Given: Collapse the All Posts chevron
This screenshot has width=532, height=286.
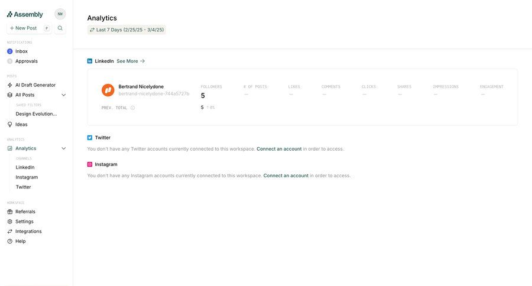Looking at the screenshot, I should (x=64, y=95).
